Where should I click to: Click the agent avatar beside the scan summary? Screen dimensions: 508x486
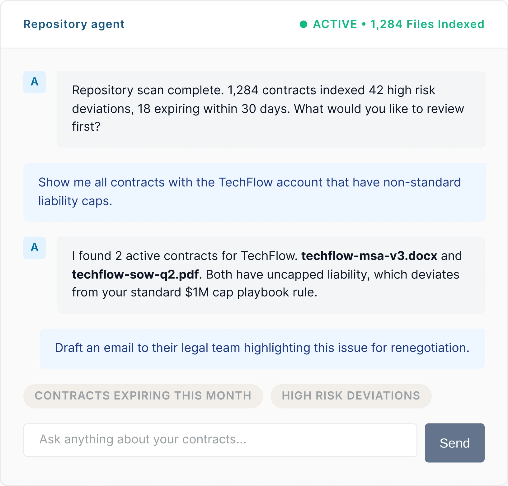pyautogui.click(x=34, y=82)
